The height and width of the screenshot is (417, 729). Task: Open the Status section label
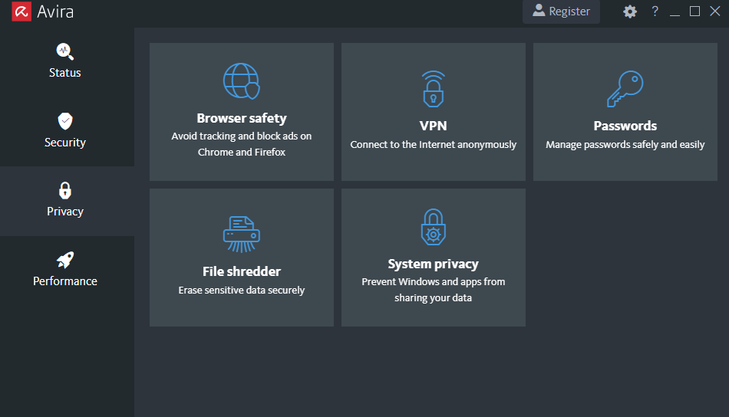pos(65,73)
